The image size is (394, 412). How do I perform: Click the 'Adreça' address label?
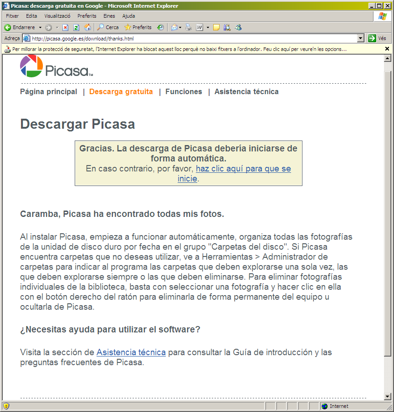[12, 38]
